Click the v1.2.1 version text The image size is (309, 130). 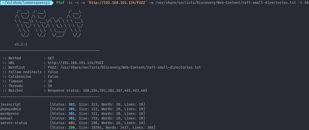21,44
